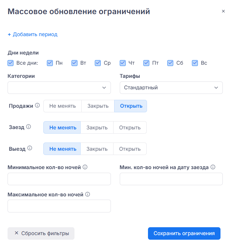Select Закрыть for Продажи
Image resolution: width=230 pixels, height=242 pixels.
[98, 106]
